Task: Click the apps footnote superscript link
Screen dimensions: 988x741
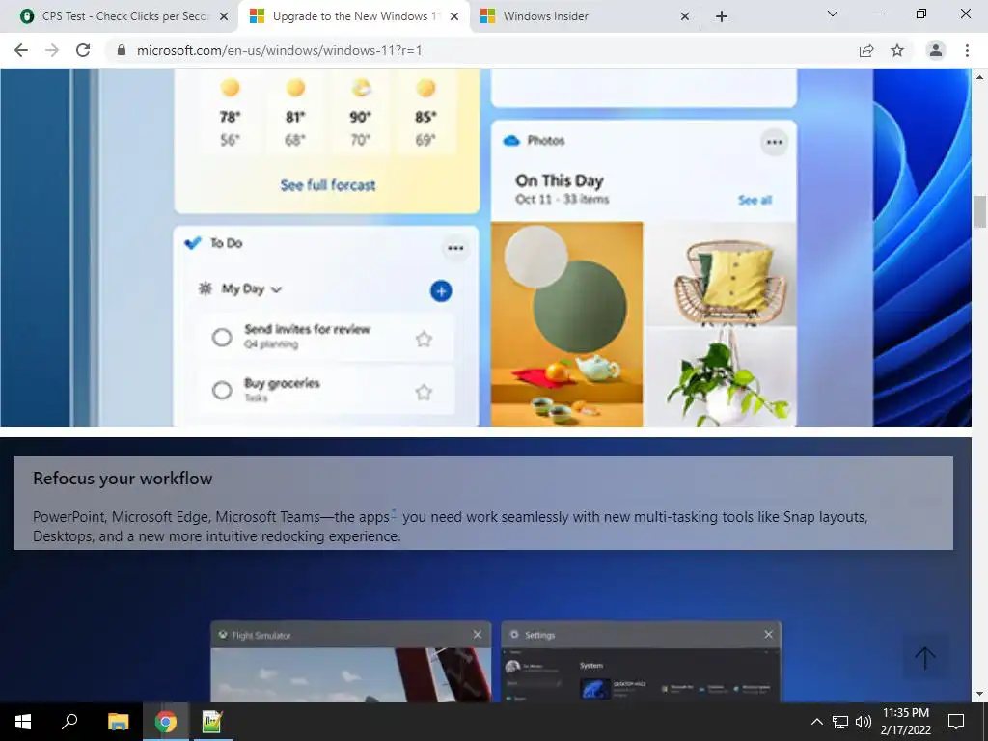Action: (394, 512)
